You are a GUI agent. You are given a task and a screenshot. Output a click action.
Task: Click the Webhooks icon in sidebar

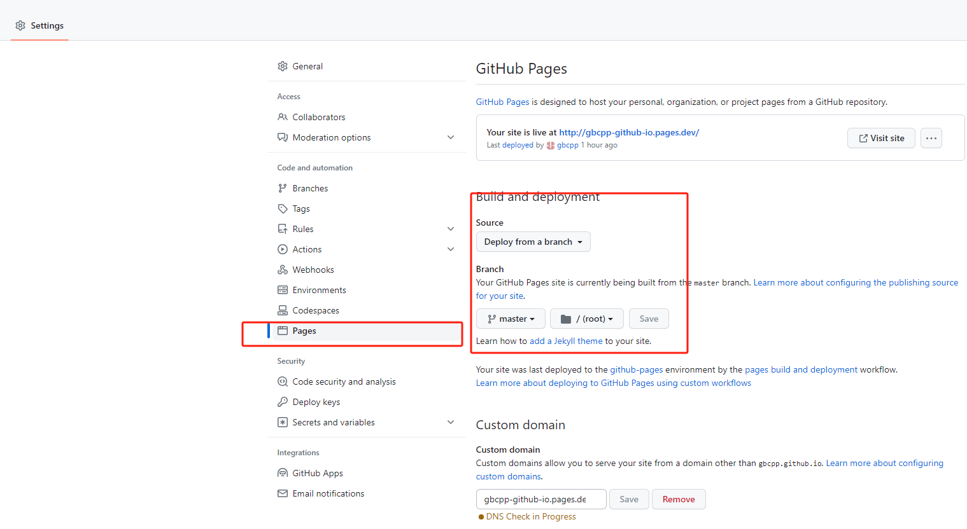point(283,270)
